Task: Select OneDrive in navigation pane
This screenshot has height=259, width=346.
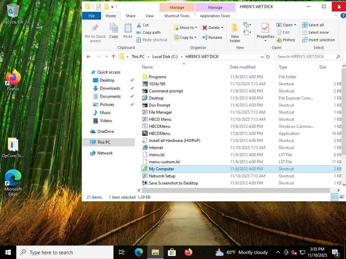Action: point(105,132)
